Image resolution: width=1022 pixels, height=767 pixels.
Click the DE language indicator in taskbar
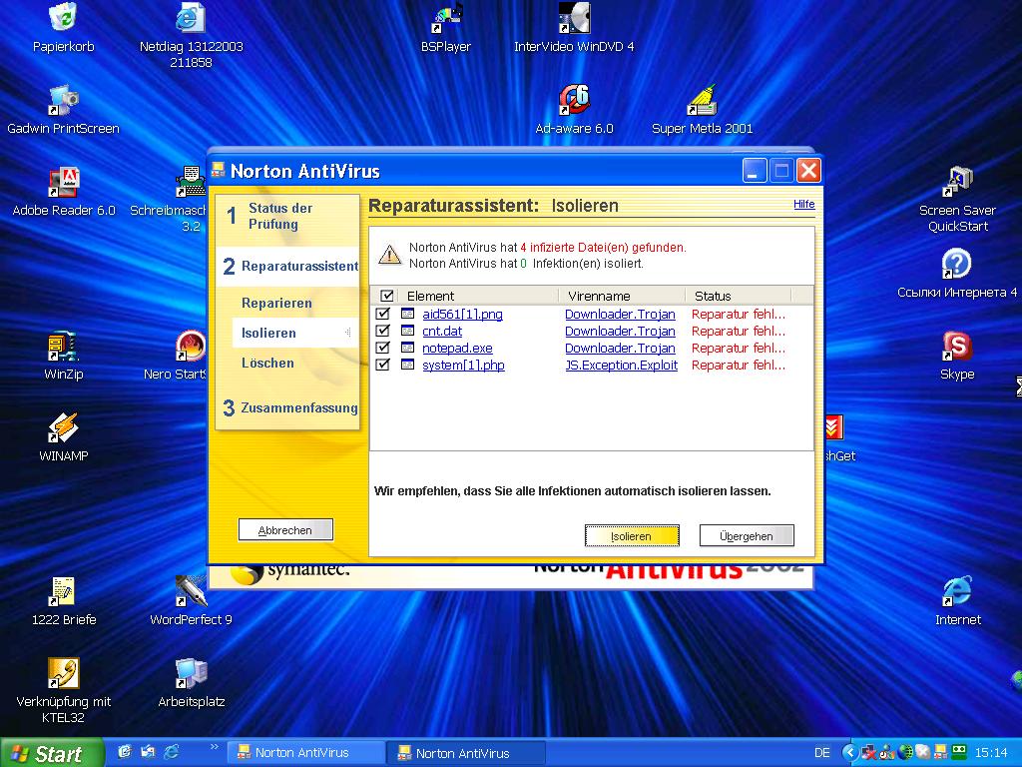click(822, 753)
